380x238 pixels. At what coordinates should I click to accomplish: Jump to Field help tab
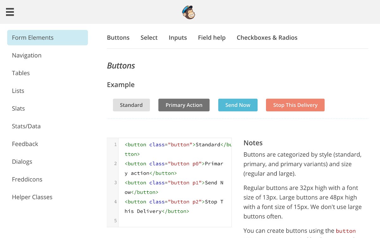click(x=212, y=38)
